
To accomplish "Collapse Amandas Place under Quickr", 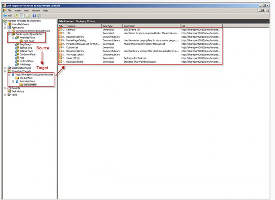I will (13, 38).
